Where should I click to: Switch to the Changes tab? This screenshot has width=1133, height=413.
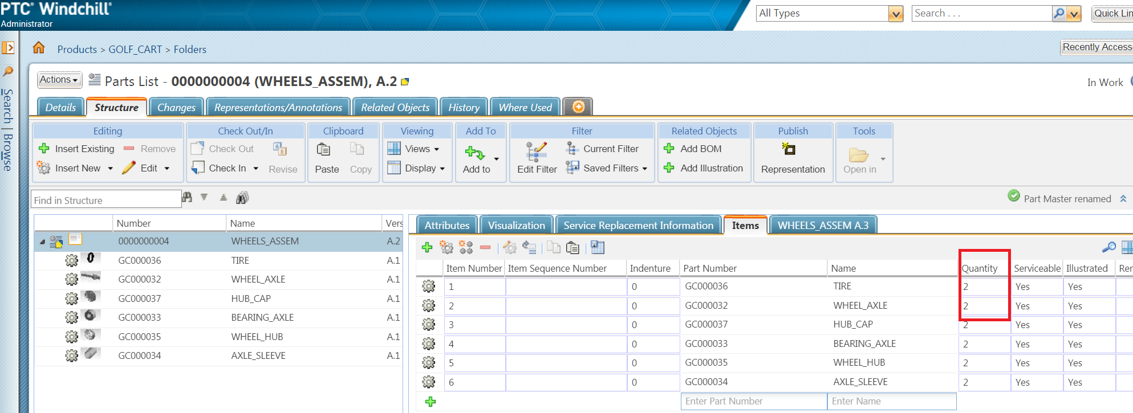pos(176,107)
